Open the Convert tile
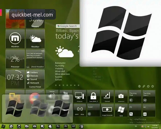Viewport: 161px width, 129px height. click(107, 96)
